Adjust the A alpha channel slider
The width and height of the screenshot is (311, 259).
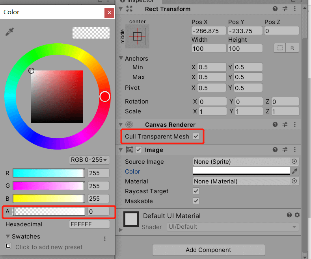pyautogui.click(x=49, y=211)
